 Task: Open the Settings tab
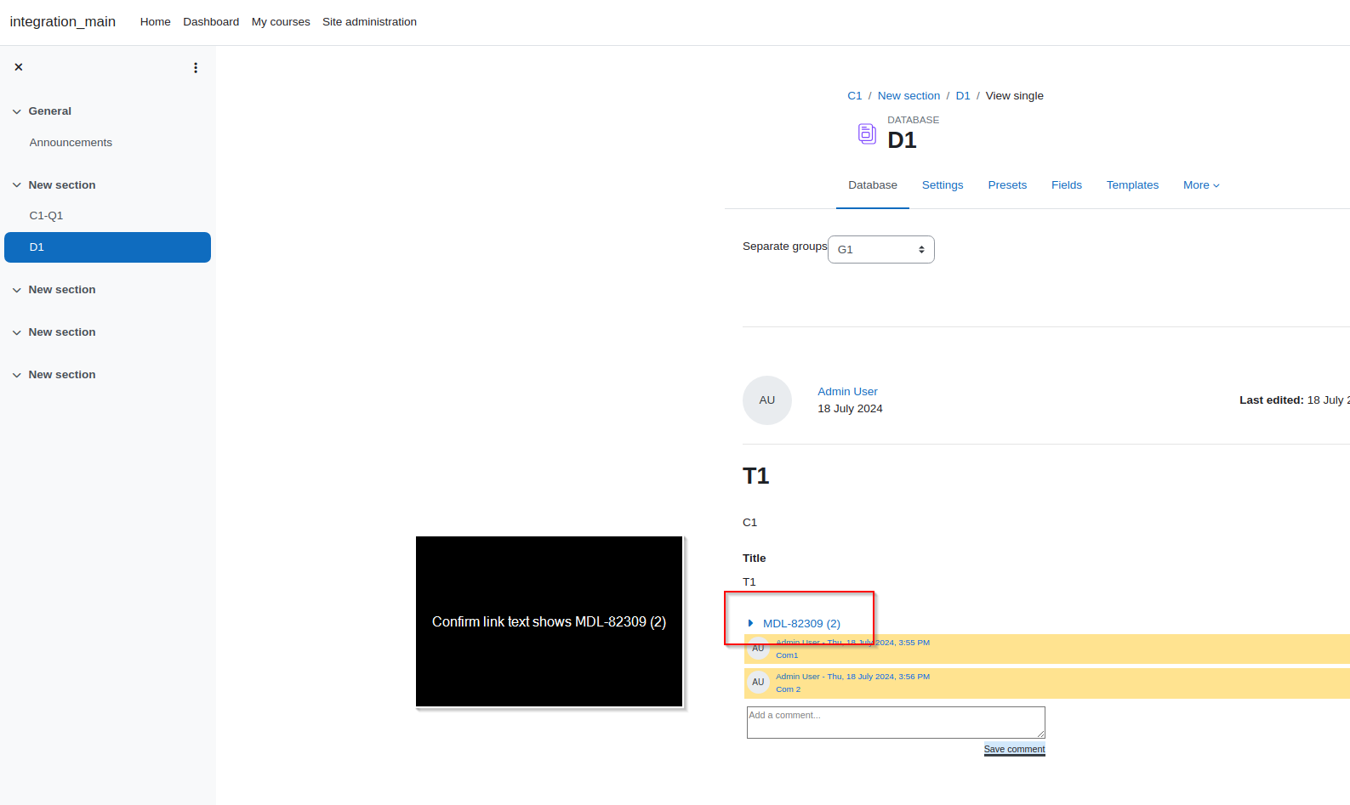[943, 185]
